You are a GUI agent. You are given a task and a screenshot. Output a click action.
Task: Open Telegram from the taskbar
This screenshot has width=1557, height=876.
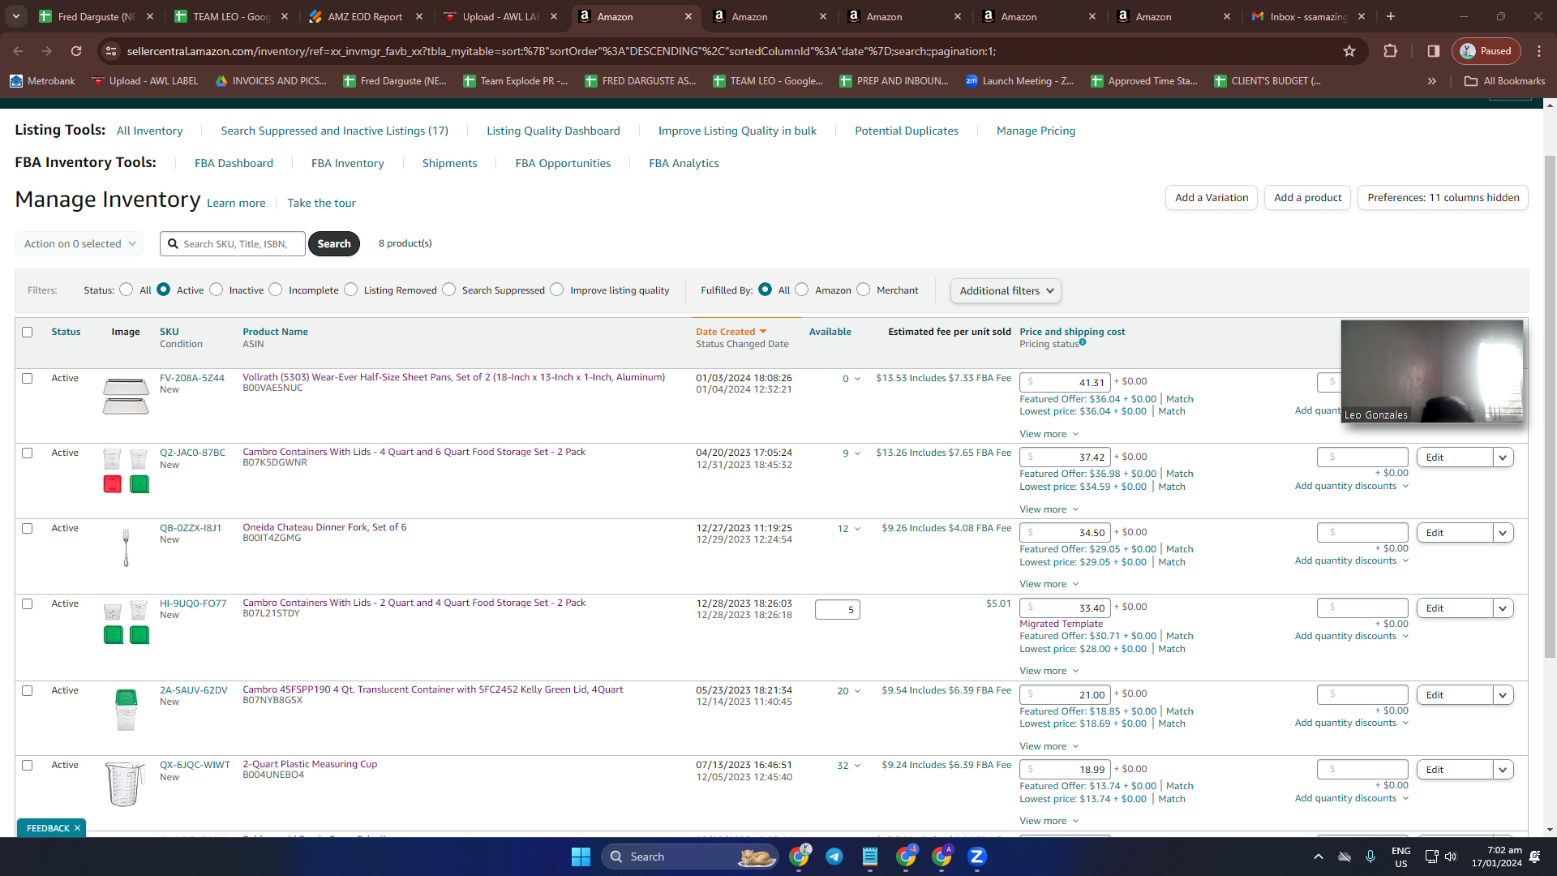pos(834,857)
